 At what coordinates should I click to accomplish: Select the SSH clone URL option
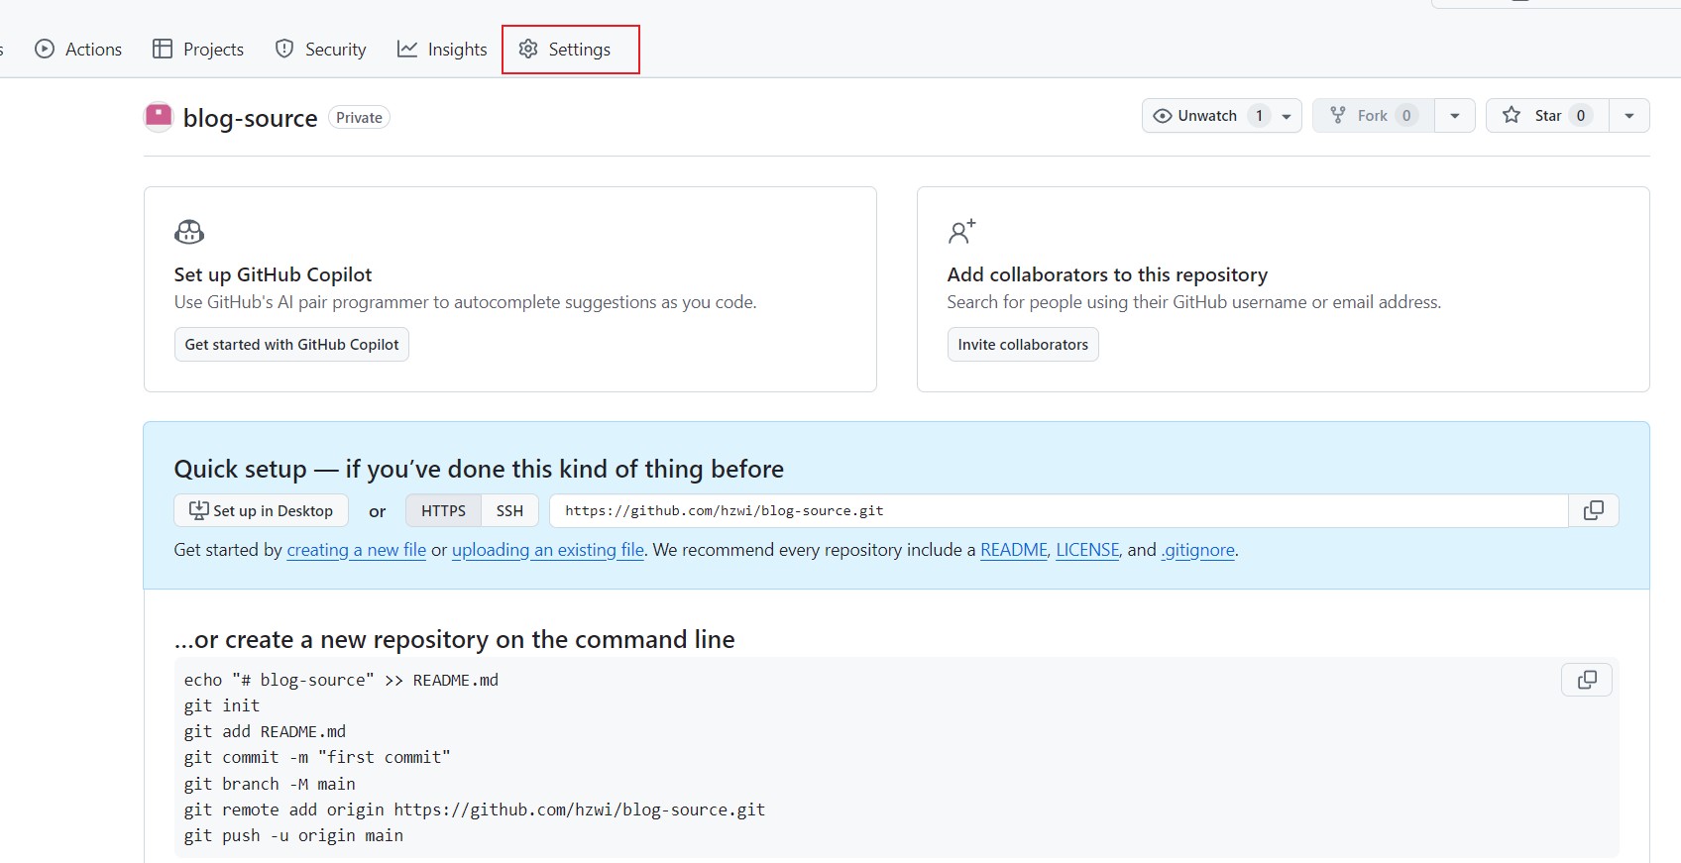tap(509, 511)
